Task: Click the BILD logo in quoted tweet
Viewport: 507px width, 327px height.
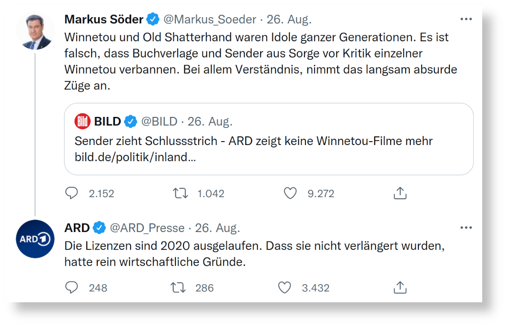Action: 82,122
